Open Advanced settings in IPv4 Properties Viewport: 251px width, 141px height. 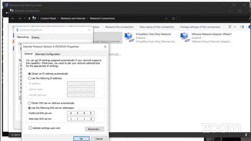95,129
